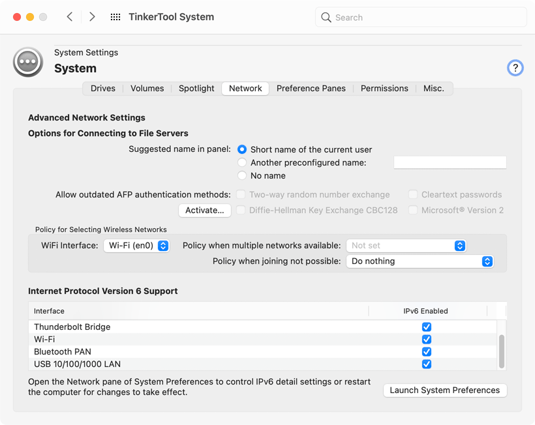Open the Permissions tab
The width and height of the screenshot is (535, 425).
384,89
